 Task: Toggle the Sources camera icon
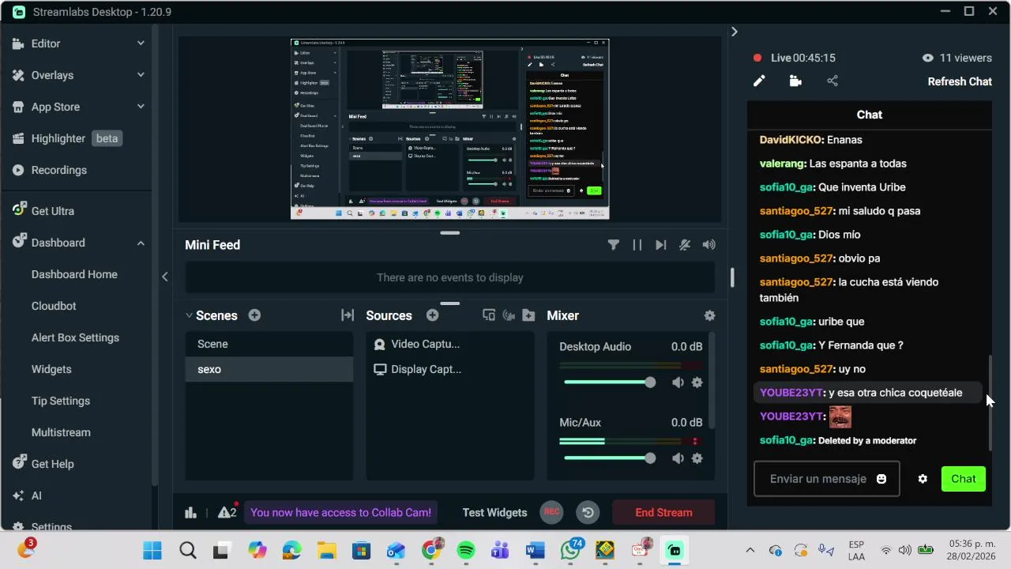[509, 315]
